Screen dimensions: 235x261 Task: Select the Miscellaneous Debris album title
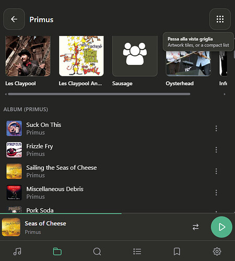(55, 189)
